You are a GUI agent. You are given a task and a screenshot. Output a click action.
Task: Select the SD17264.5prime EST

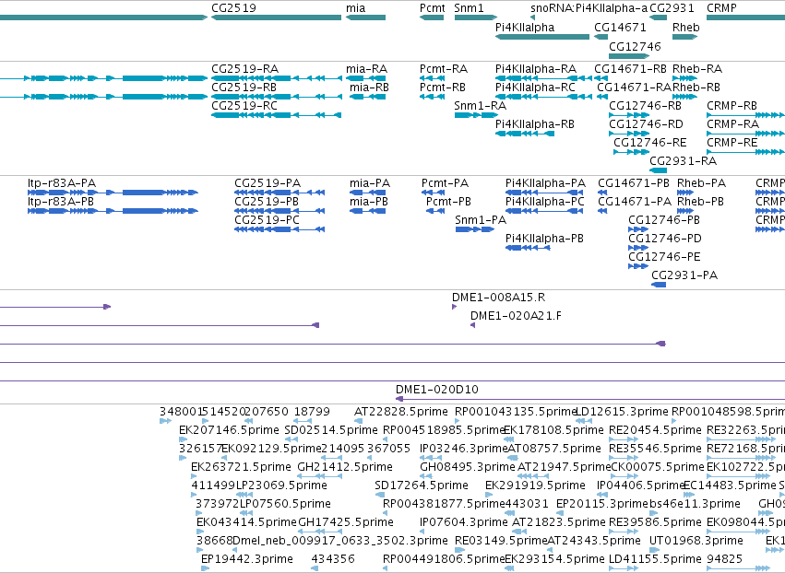point(379,495)
